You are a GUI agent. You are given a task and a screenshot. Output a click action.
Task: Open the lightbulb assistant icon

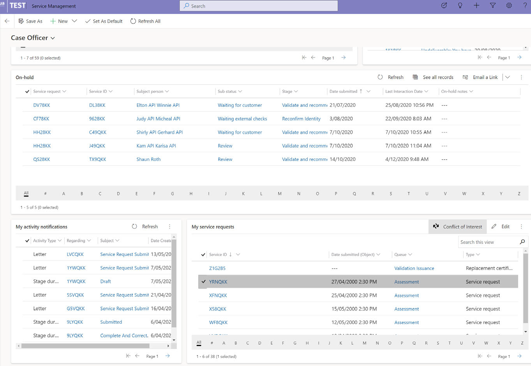coord(460,5)
